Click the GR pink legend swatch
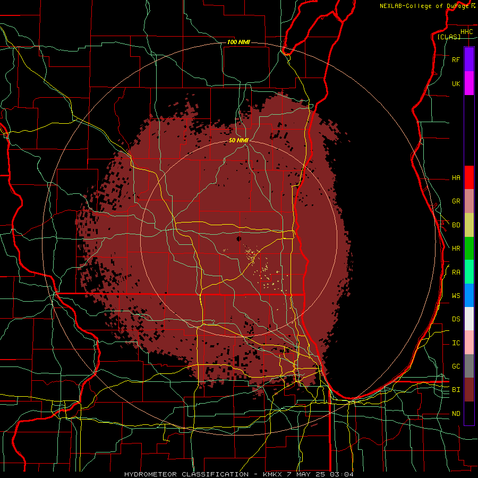Screen dimensions: 478x478 (469, 201)
